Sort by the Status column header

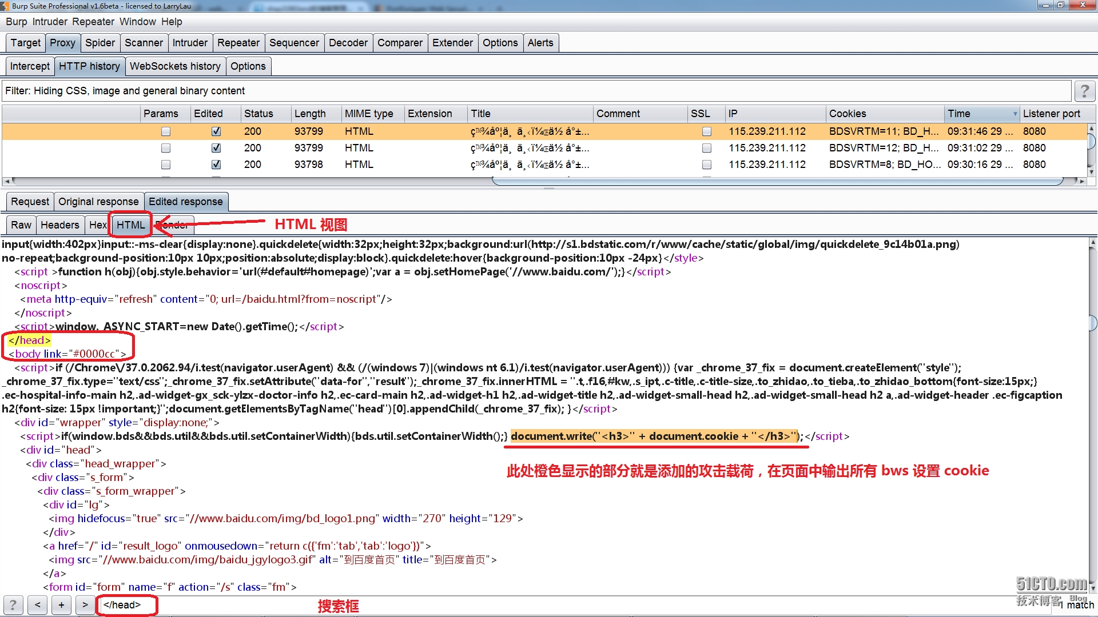(x=265, y=114)
